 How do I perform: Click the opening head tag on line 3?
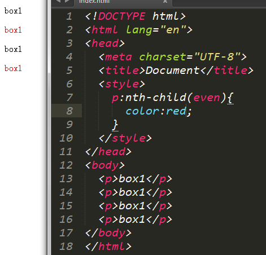(x=105, y=43)
